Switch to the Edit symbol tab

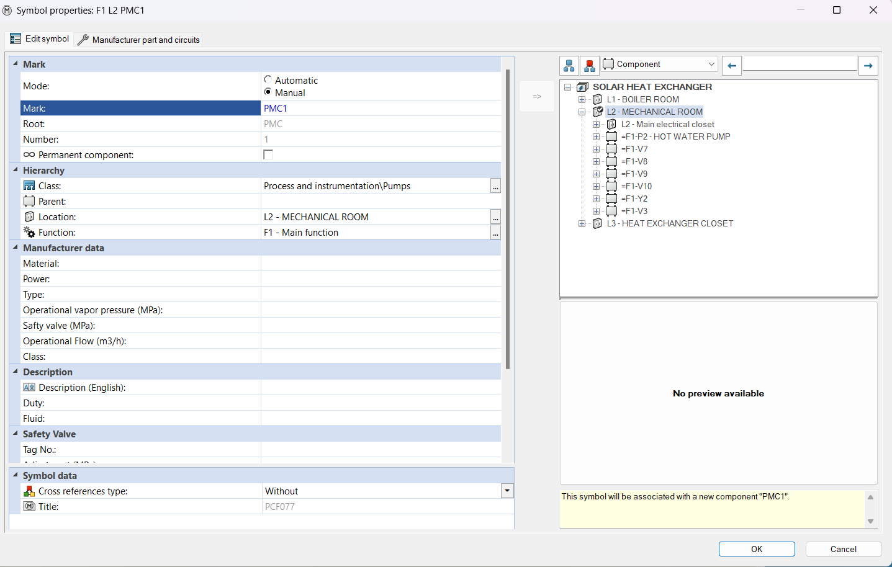(x=40, y=38)
